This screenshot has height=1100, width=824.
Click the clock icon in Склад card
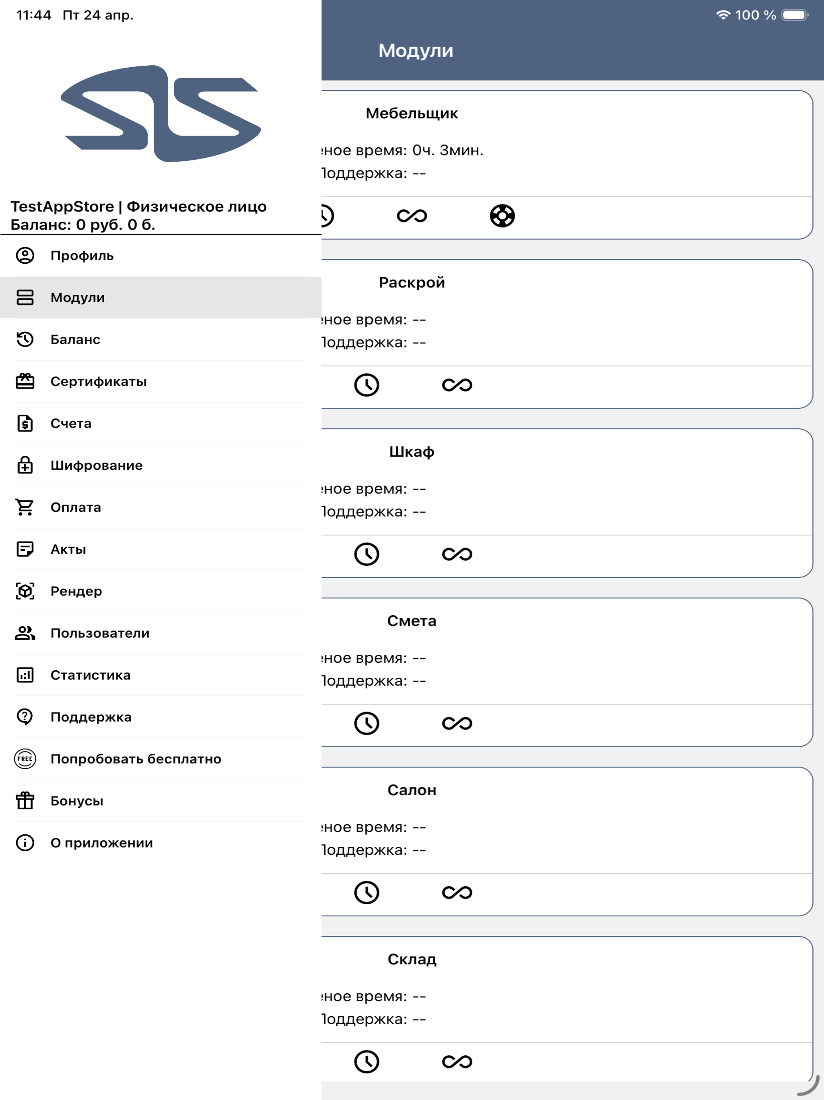366,1062
